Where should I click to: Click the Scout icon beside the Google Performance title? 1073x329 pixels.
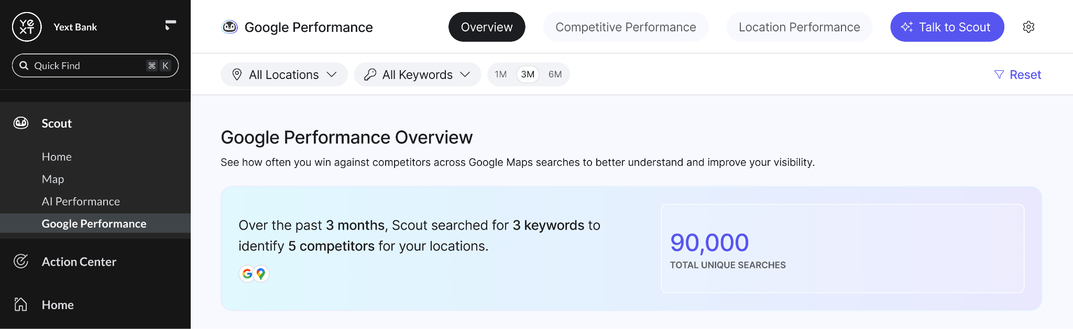tap(229, 27)
